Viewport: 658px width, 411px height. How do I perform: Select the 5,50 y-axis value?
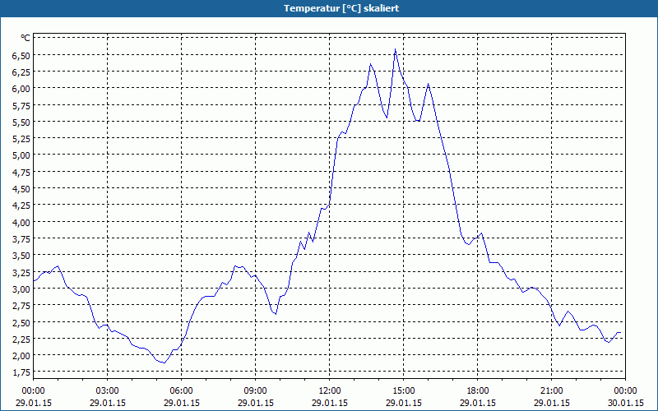21,122
